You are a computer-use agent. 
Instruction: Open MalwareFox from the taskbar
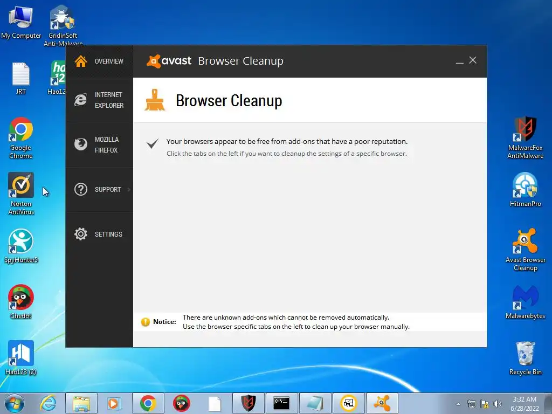point(248,403)
